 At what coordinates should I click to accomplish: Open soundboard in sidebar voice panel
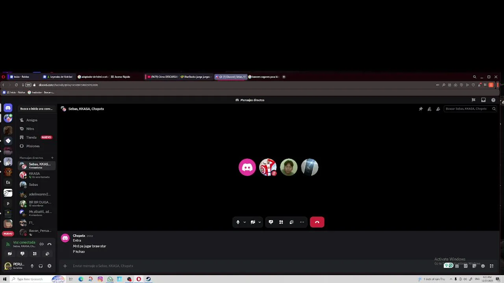click(x=47, y=254)
